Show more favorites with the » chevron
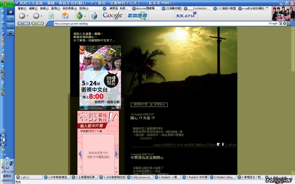295x184 pixels. tap(267, 8)
